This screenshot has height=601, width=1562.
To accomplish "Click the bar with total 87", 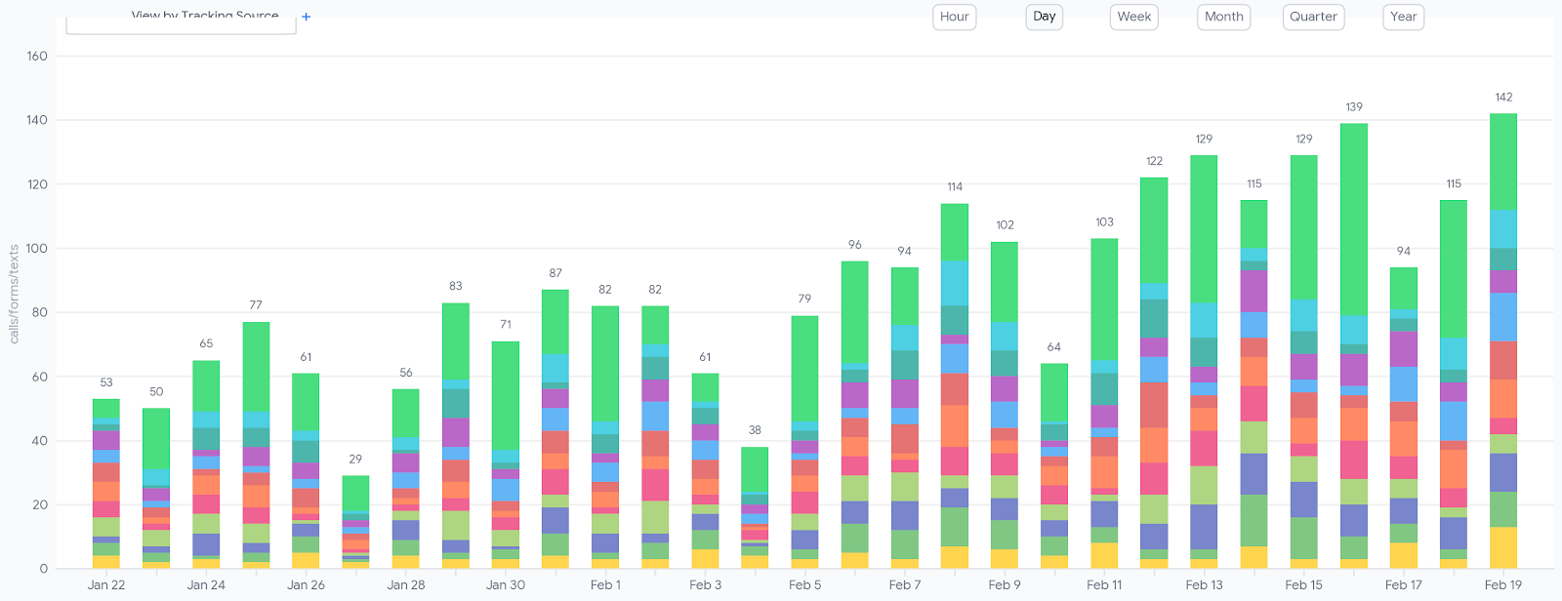I will 555,429.
